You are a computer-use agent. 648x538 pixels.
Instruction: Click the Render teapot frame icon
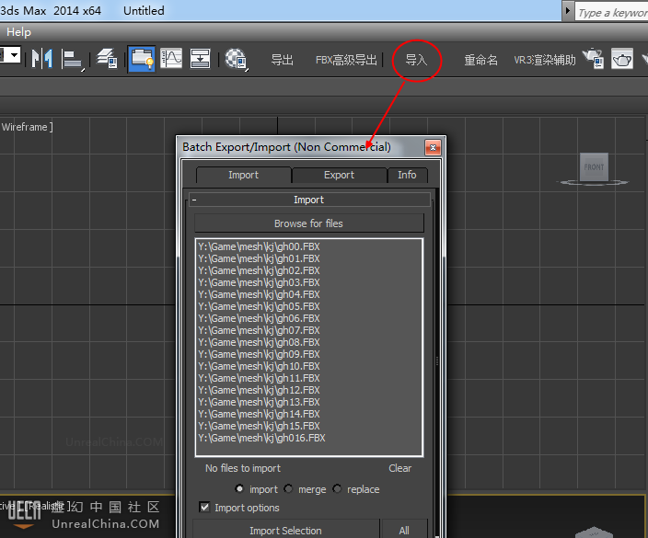pyautogui.click(x=622, y=59)
